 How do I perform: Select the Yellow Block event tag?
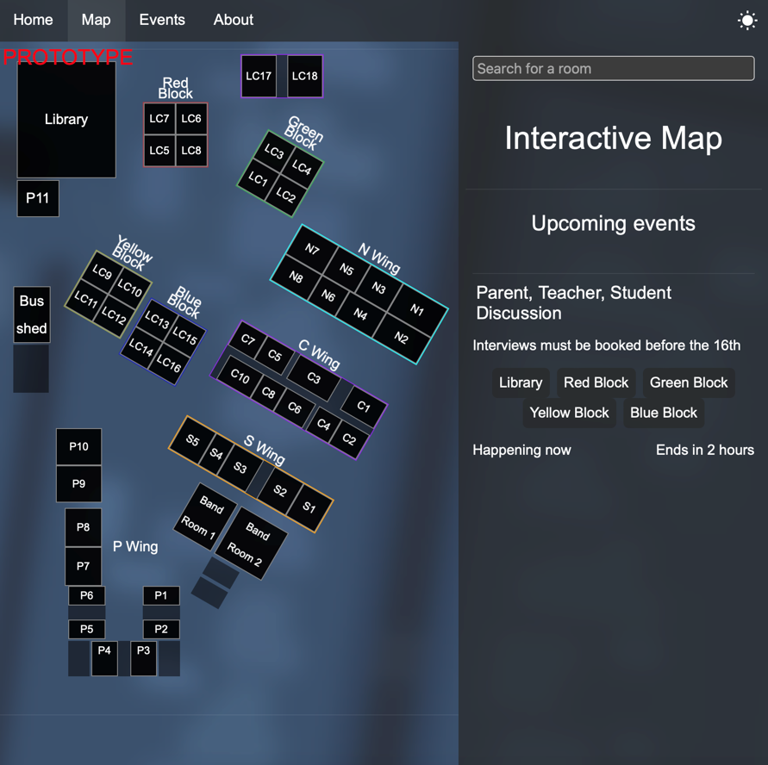569,414
